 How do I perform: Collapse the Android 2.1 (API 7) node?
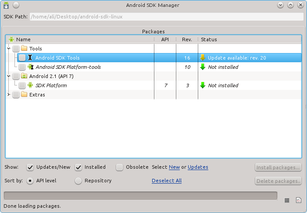[x=9, y=76]
